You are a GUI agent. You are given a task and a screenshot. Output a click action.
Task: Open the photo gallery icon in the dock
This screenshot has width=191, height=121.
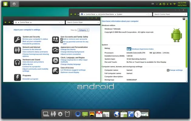[x=92, y=114]
